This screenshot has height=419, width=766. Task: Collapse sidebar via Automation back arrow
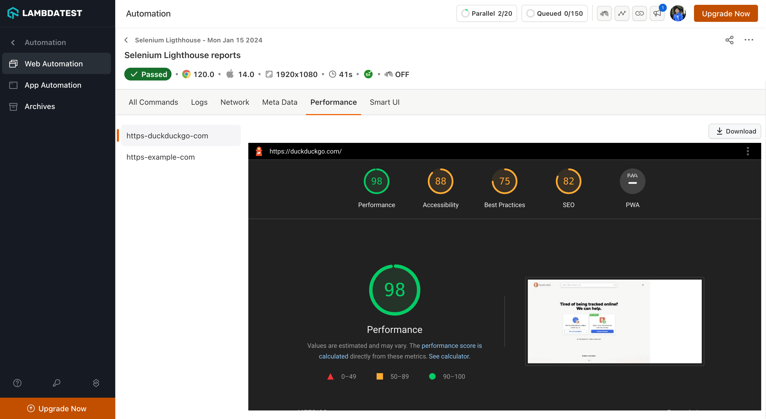(13, 42)
